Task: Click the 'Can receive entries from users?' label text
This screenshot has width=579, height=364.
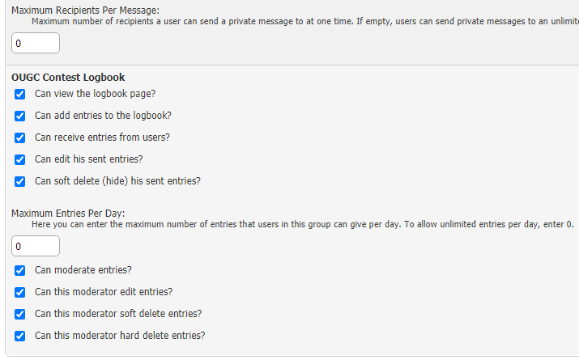Action: [x=102, y=138]
